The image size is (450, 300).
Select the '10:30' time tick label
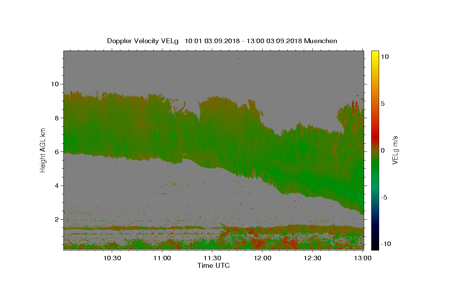112,258
